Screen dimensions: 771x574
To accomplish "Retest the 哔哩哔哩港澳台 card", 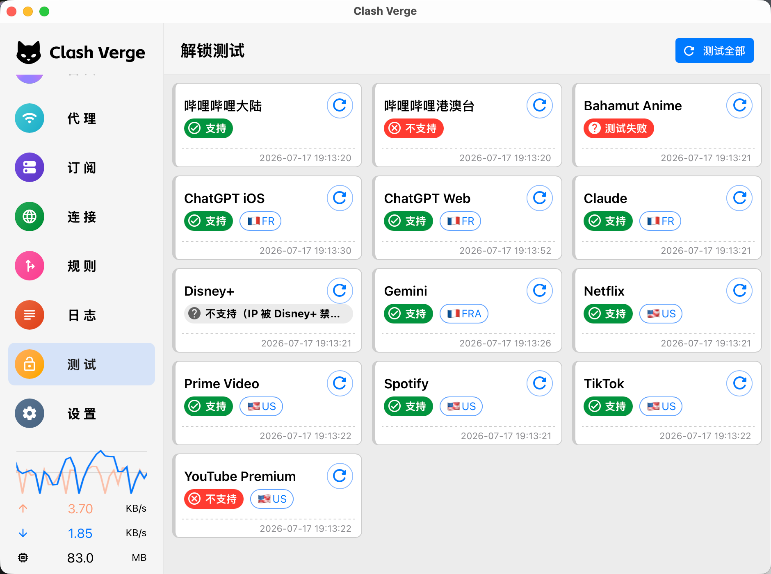I will tap(539, 105).
